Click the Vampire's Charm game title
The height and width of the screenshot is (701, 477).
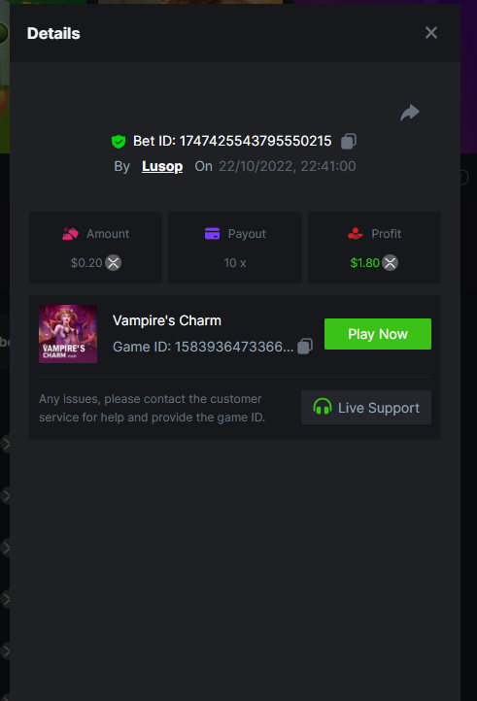click(x=167, y=320)
